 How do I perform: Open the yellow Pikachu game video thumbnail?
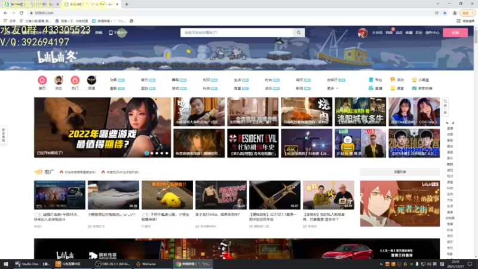coord(167,195)
